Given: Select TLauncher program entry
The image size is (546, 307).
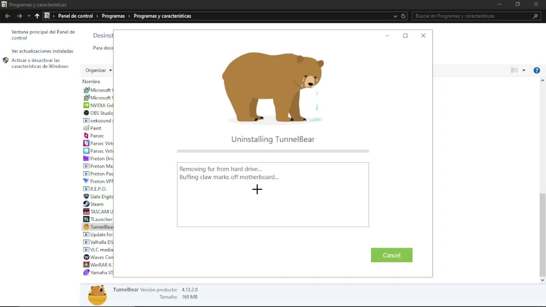Looking at the screenshot, I should point(98,220).
